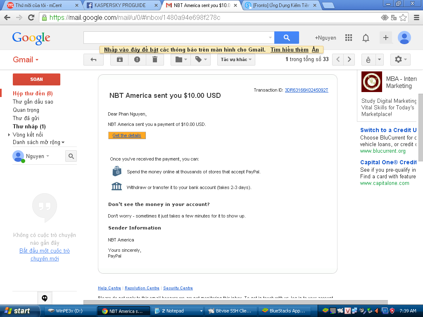Click the +Nguyen profile link
Image resolution: width=423 pixels, height=317 pixels.
(326, 38)
